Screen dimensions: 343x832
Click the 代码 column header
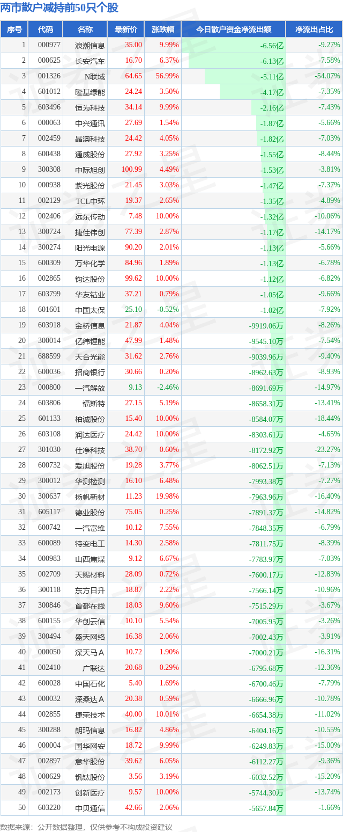pyautogui.click(x=46, y=30)
